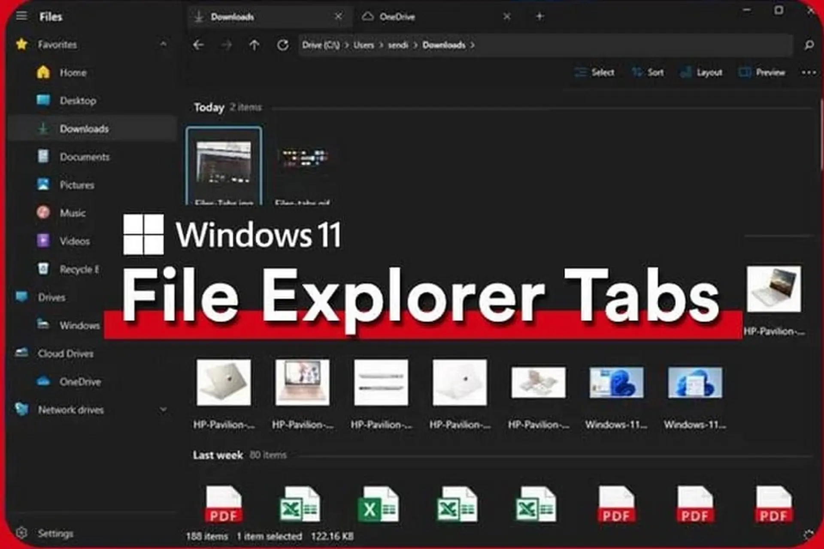Screen dimensions: 824x549
Task: Click the vertical scrollbar on right edge
Action: (x=821, y=135)
